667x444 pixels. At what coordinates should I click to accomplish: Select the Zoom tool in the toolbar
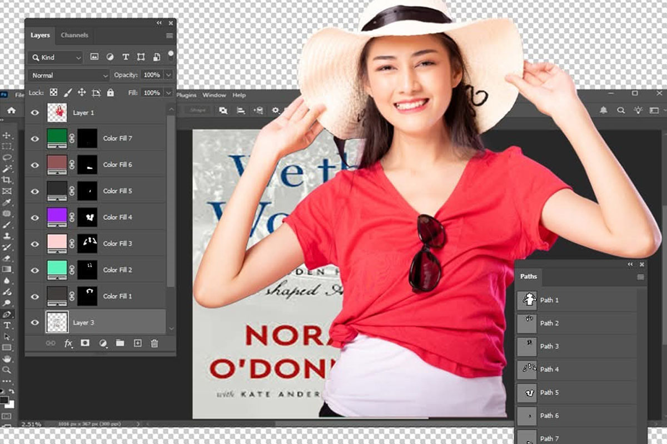pyautogui.click(x=7, y=370)
